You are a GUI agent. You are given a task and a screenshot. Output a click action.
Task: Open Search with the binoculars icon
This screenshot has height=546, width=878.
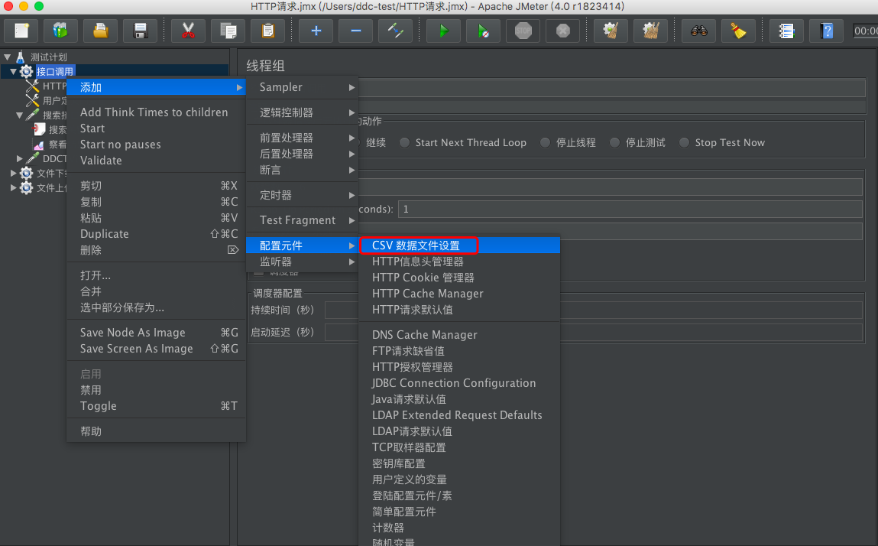pyautogui.click(x=699, y=31)
